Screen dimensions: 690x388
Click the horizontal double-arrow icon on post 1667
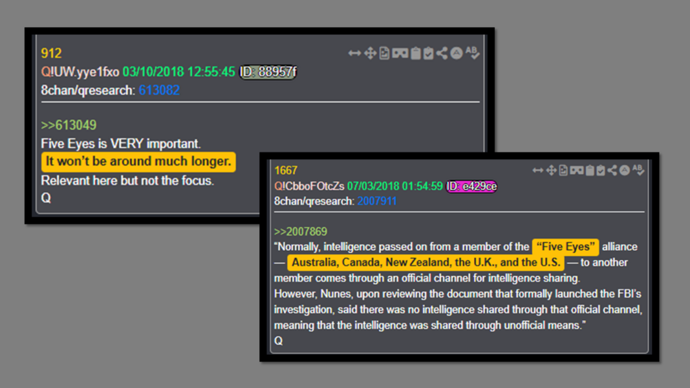point(538,170)
